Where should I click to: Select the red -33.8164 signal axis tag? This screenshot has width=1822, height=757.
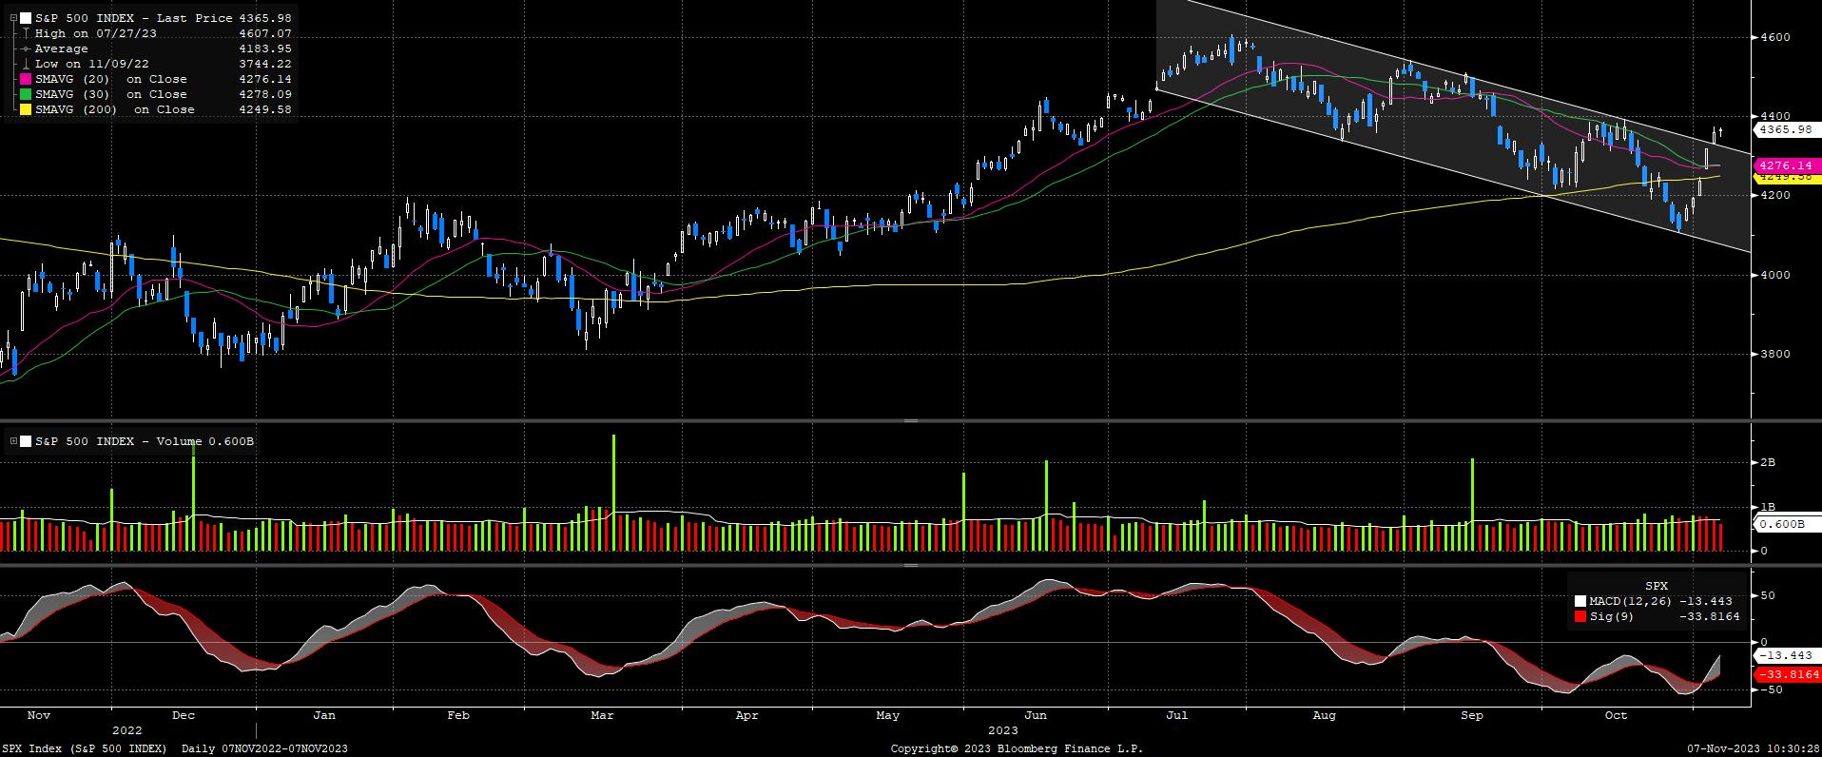pyautogui.click(x=1784, y=674)
